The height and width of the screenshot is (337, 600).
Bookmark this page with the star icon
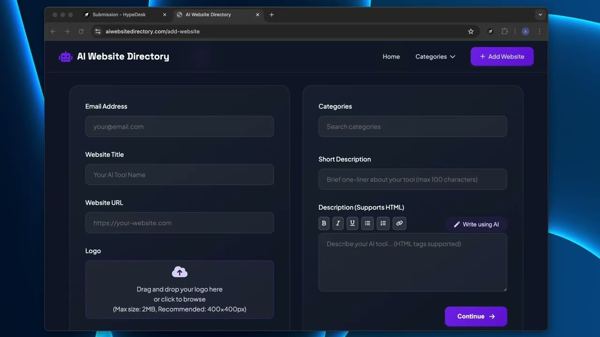pos(471,31)
